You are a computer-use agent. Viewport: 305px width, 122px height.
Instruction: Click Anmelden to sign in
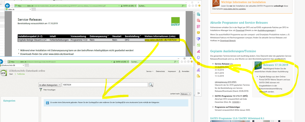pos(184,71)
